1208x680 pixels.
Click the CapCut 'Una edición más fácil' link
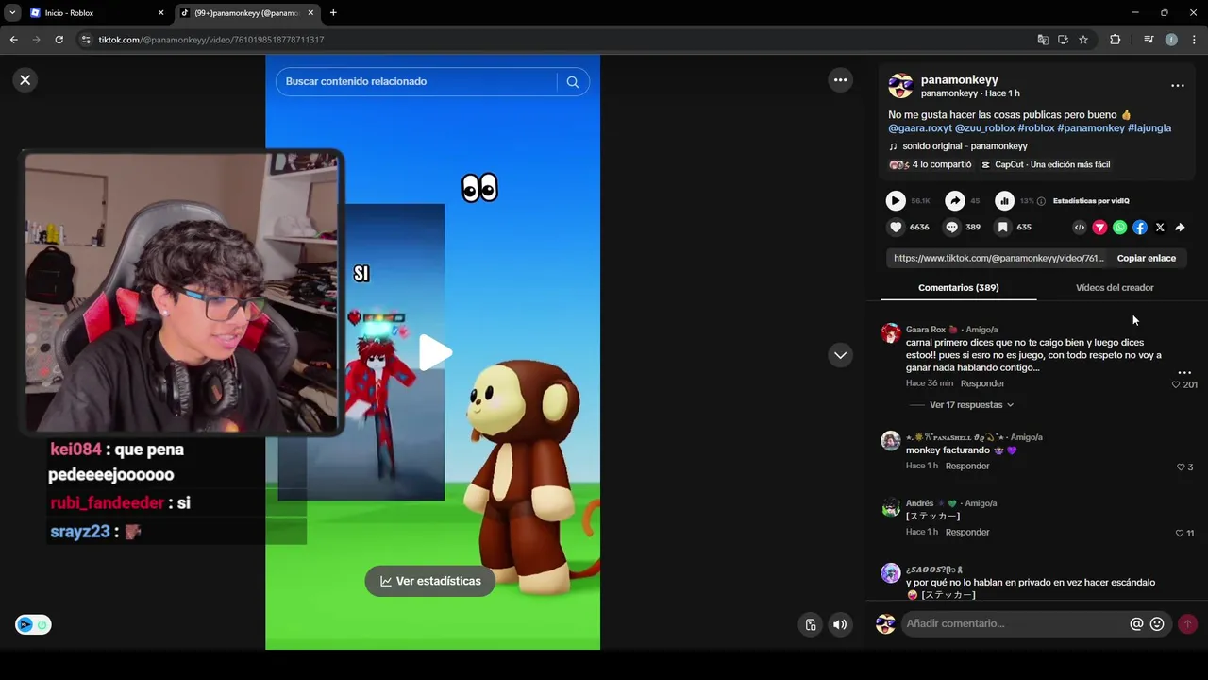1046,164
